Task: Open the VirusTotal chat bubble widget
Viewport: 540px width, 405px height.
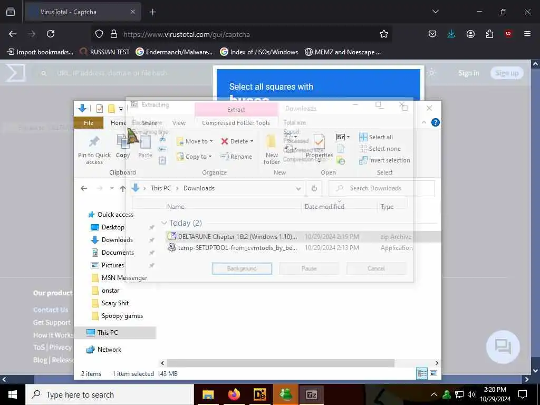Action: pyautogui.click(x=503, y=347)
